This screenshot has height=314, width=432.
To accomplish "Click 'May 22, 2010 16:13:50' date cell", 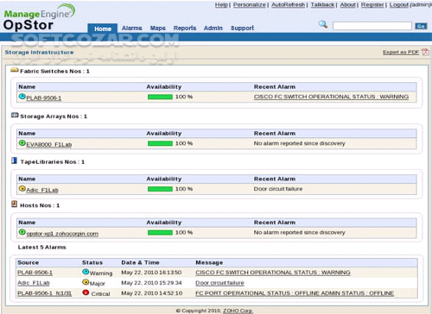I will 151,273.
